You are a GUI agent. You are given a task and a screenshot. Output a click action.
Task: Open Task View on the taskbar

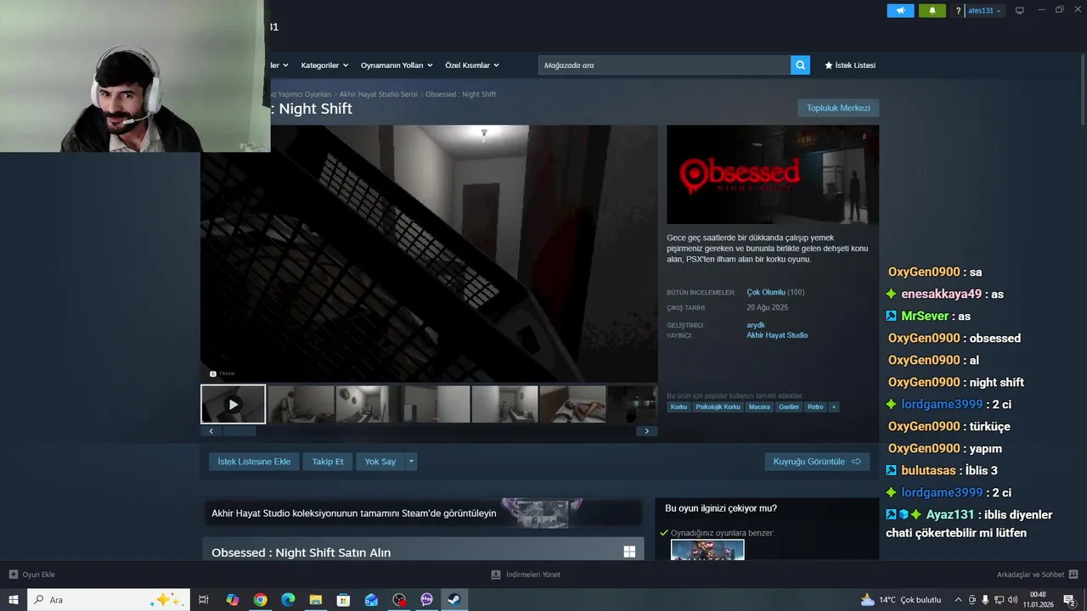click(x=204, y=600)
